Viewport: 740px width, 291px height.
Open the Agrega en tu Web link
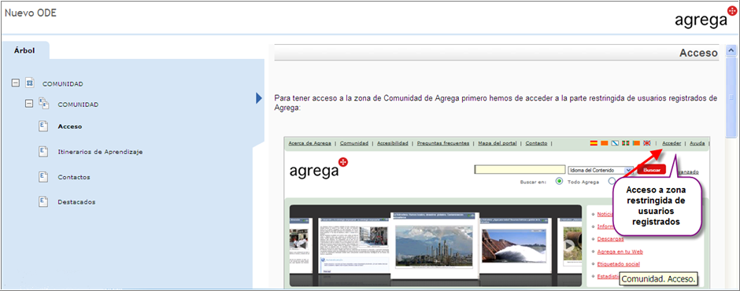620,252
